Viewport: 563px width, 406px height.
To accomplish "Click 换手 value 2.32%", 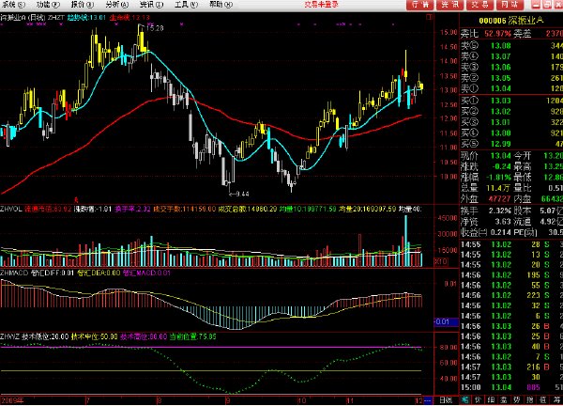I will click(500, 211).
